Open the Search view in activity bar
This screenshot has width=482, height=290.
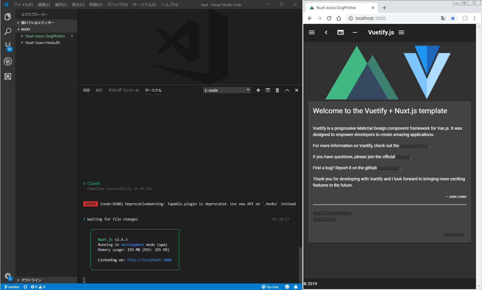tap(8, 31)
